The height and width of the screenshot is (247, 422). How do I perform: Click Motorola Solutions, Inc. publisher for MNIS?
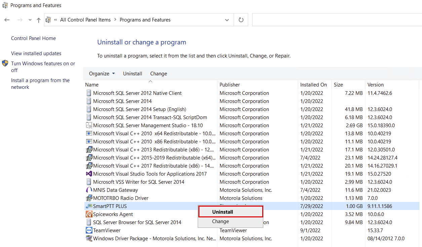click(246, 190)
